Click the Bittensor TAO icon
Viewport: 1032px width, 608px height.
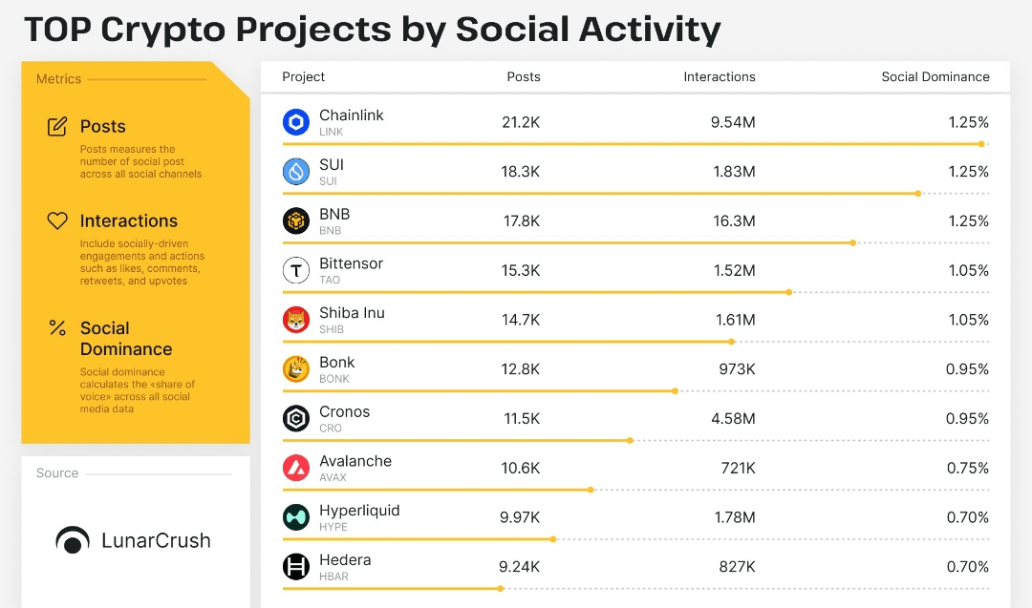[x=296, y=270]
